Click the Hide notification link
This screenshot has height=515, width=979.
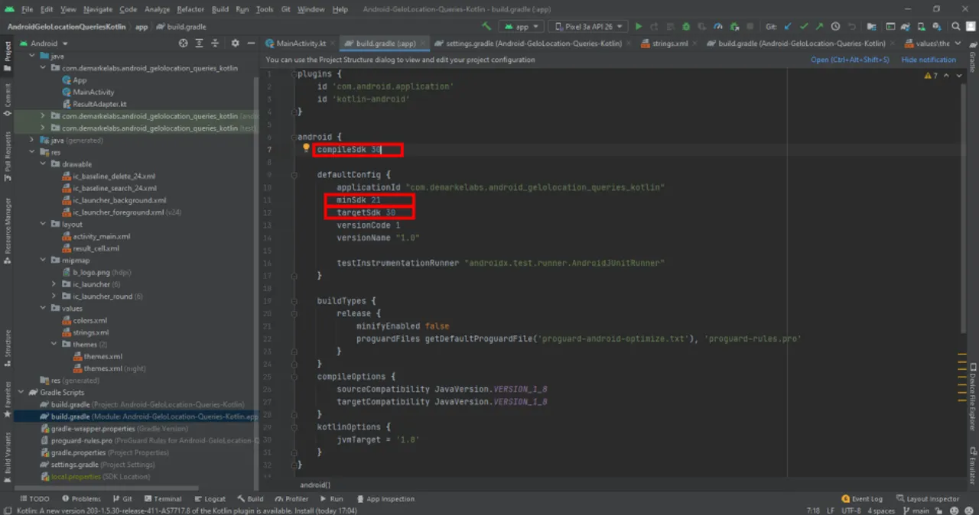(929, 60)
